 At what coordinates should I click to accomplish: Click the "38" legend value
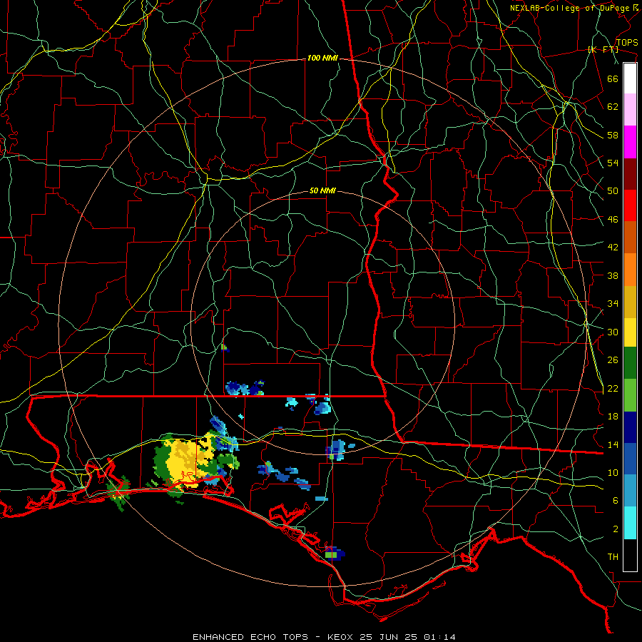pyautogui.click(x=613, y=275)
